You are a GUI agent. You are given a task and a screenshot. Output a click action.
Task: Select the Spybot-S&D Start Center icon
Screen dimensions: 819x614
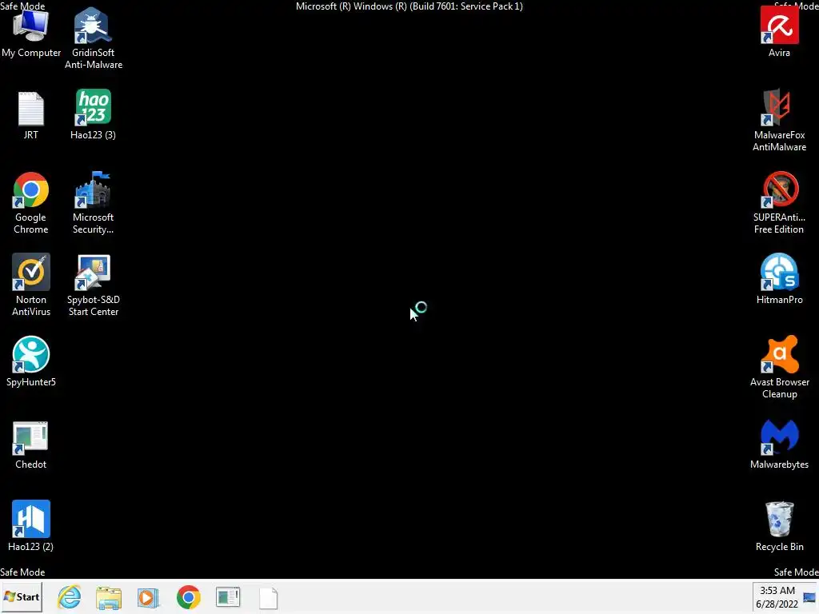pyautogui.click(x=93, y=285)
